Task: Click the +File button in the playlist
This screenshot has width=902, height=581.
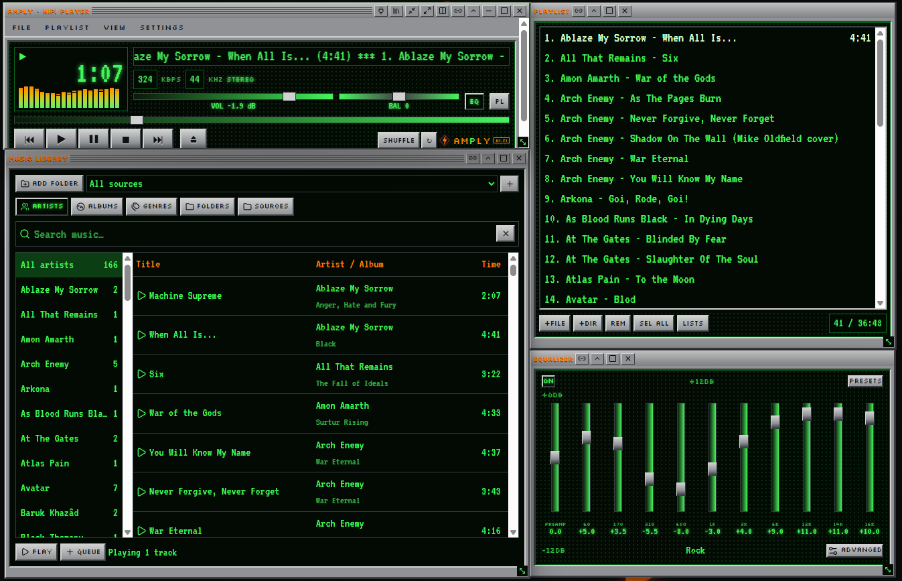Action: click(x=554, y=323)
